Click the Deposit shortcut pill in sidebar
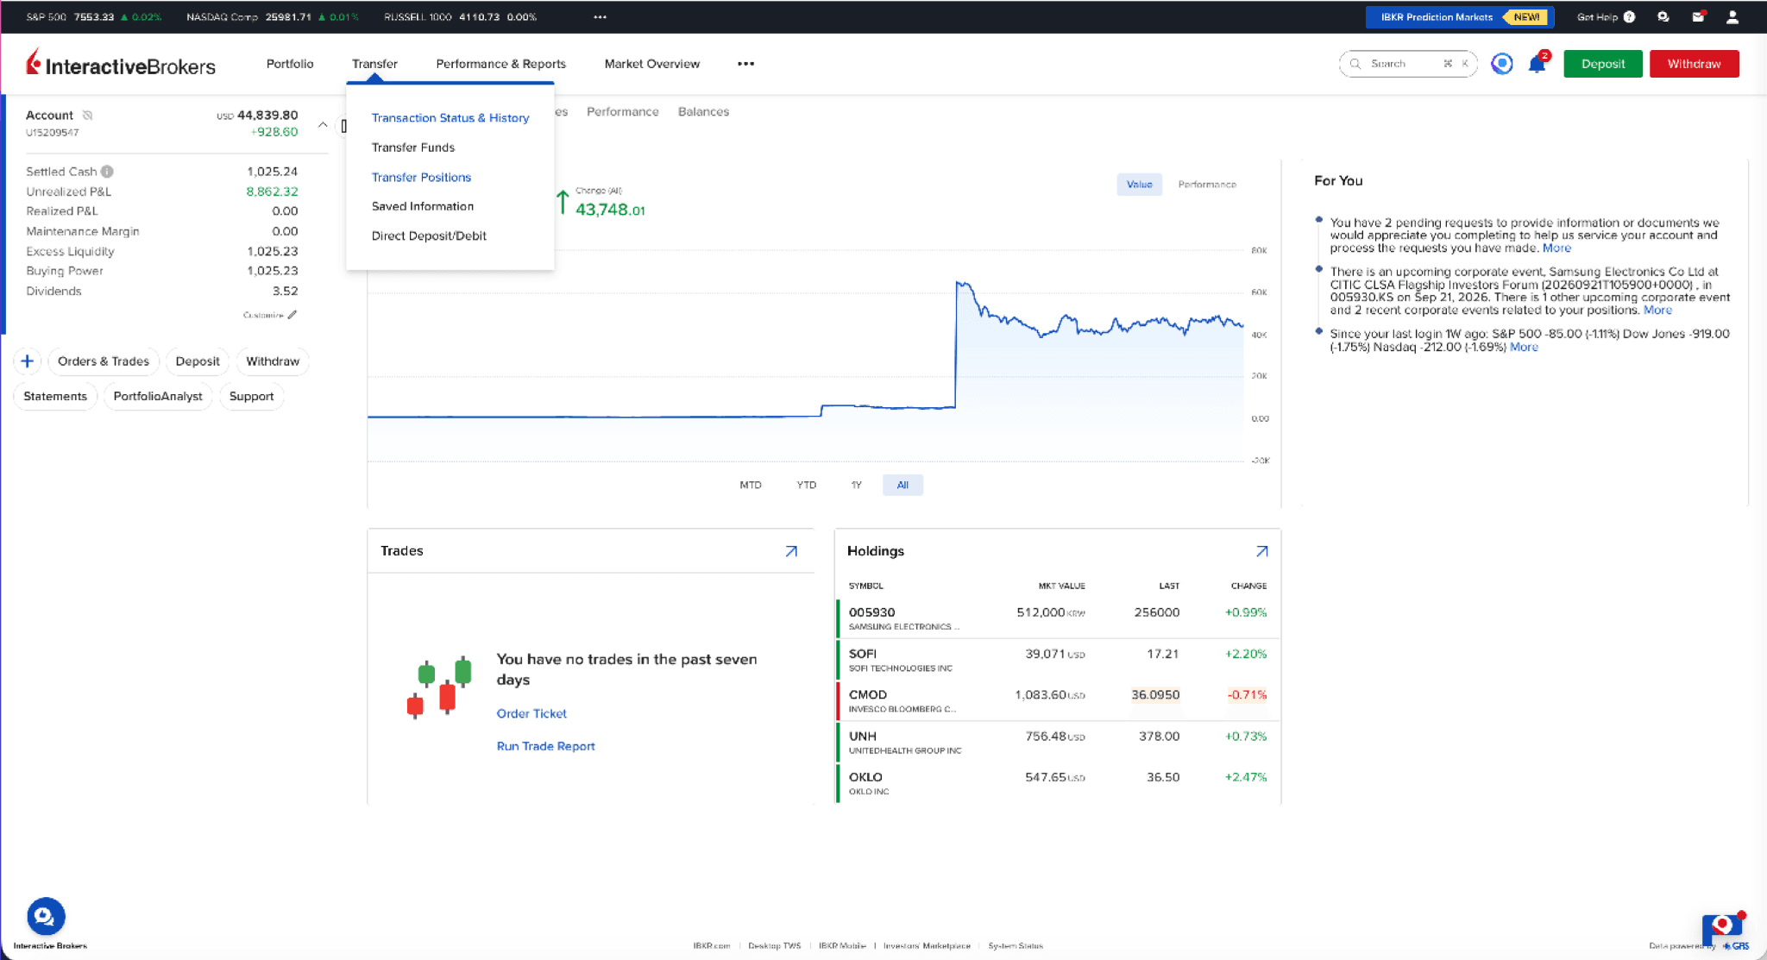Viewport: 1767px width, 960px height. (198, 361)
